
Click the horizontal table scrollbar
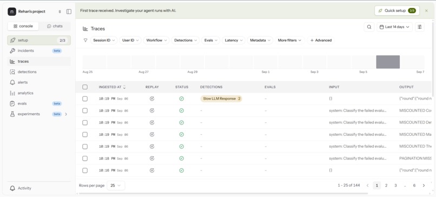[223, 193]
